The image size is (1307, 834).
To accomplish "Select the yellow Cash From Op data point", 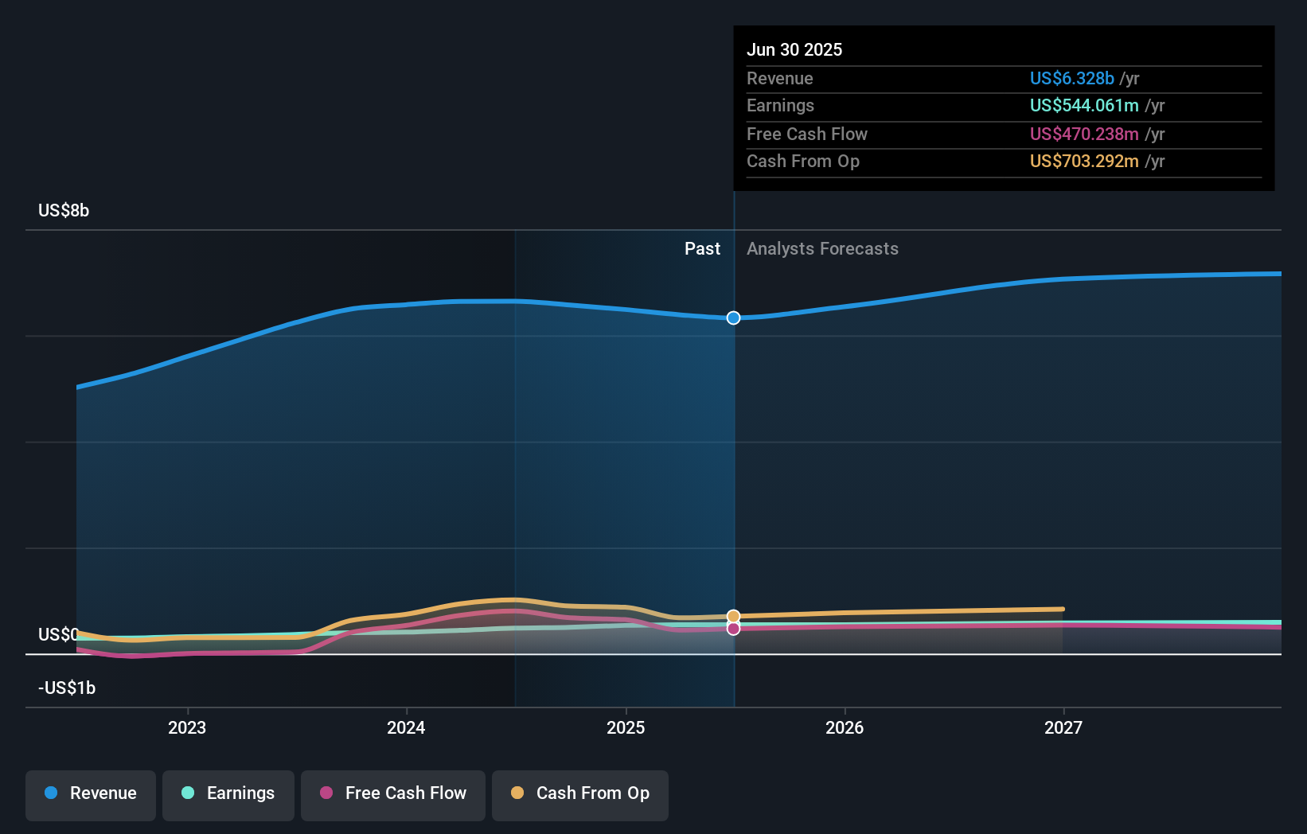I will 733,616.
